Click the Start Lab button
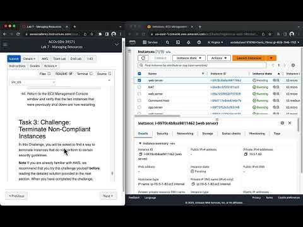Screen dimensions: 303x227 pyautogui.click(x=59, y=59)
